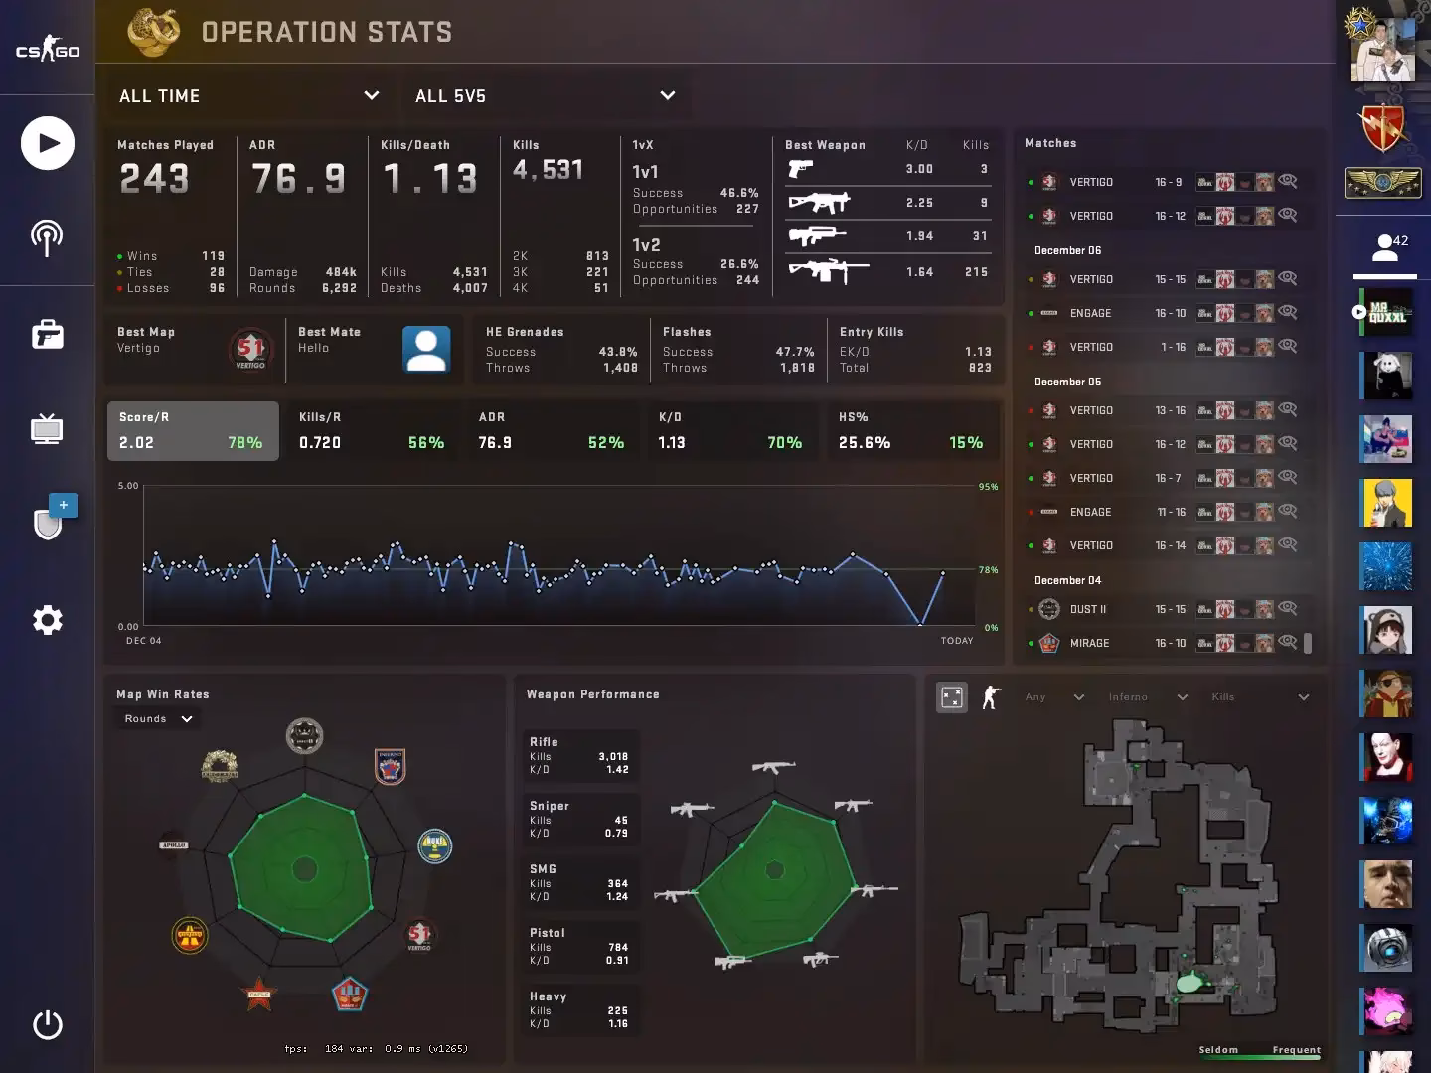Image resolution: width=1431 pixels, height=1073 pixels.
Task: Select the Cache red star map icon
Action: point(259,993)
